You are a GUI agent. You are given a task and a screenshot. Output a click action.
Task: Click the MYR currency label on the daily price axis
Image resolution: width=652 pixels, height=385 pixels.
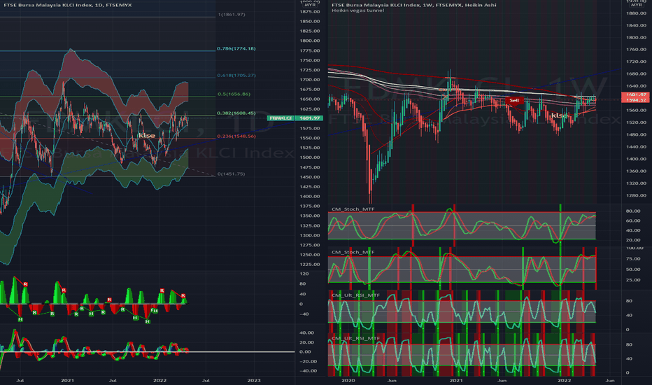(310, 5)
